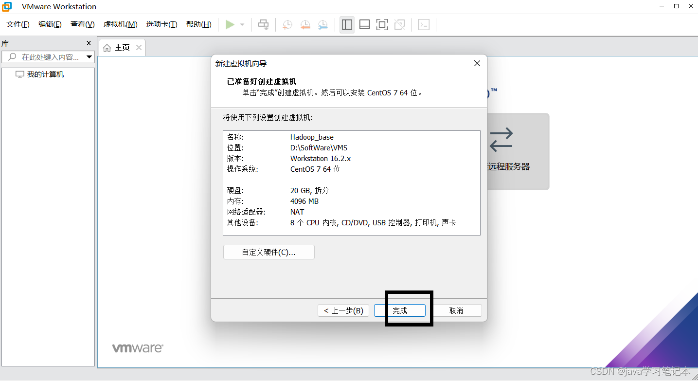Click the 20 GB, 拆分 disk value

309,190
